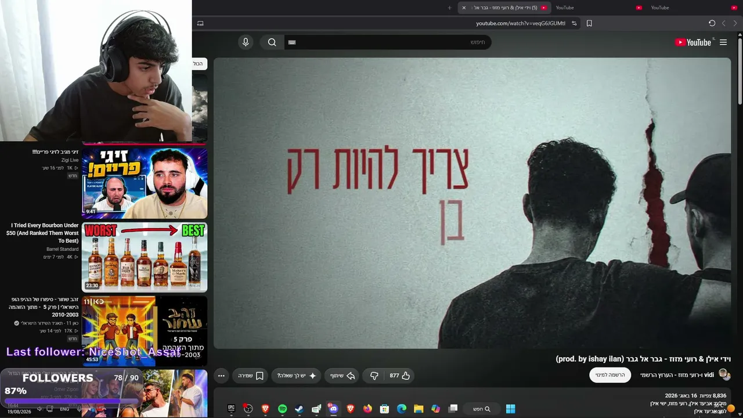Open a new browser tab
This screenshot has width=743, height=418.
[449, 8]
